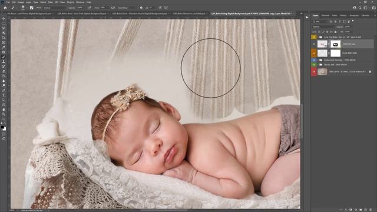
Task: Toggle airbrush-style build-up button
Action: (113, 8)
